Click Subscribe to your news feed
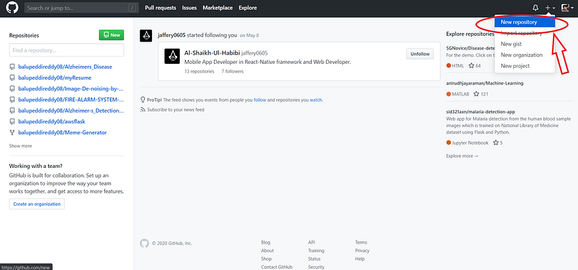The height and width of the screenshot is (270, 578). click(176, 110)
